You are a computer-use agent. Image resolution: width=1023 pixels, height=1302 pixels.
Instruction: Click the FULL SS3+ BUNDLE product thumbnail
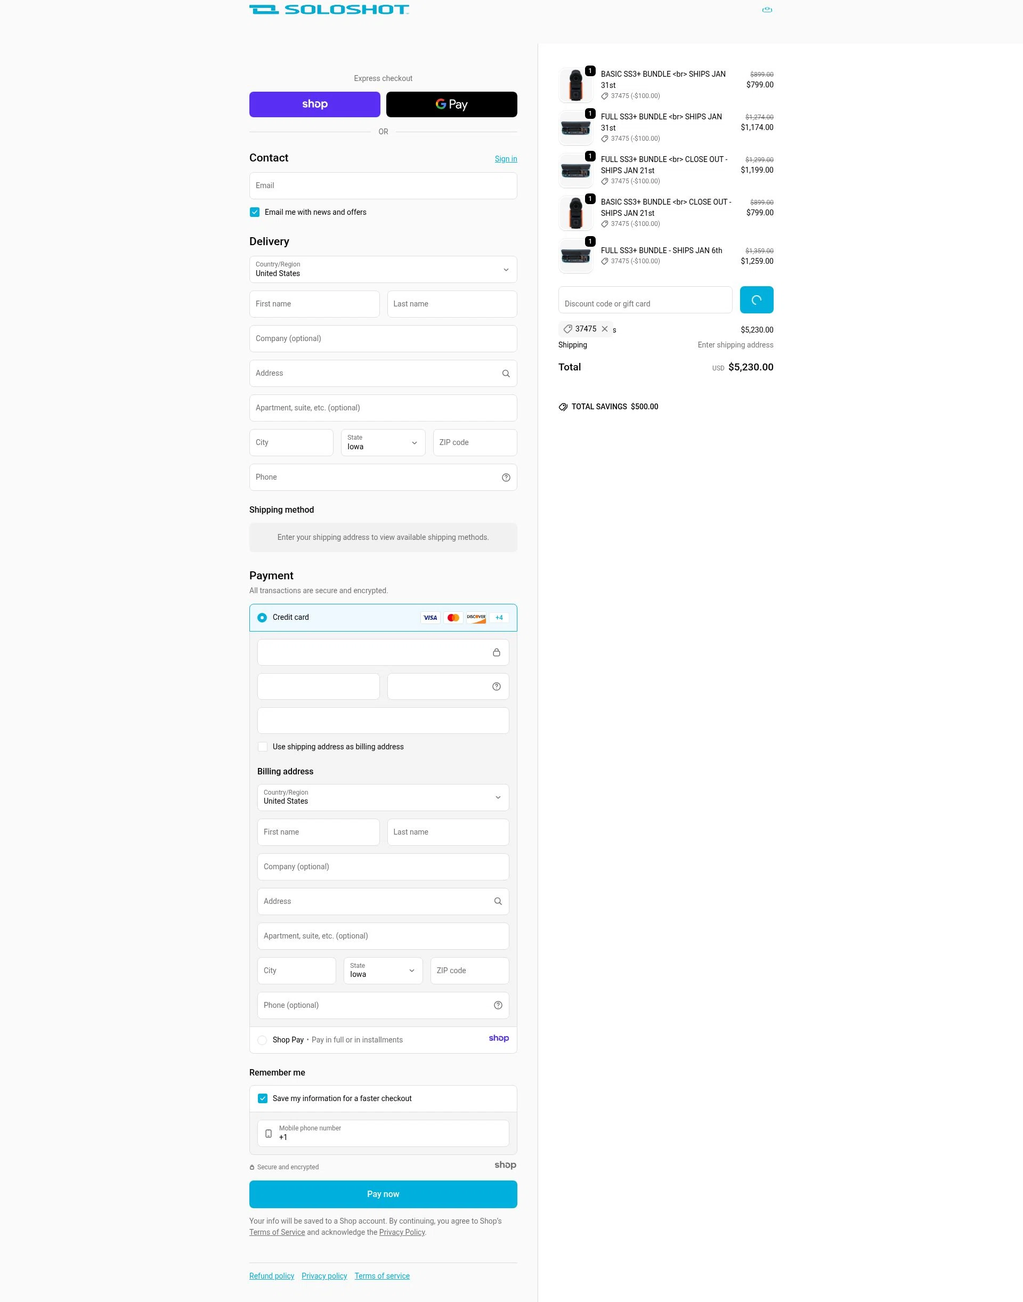(575, 127)
